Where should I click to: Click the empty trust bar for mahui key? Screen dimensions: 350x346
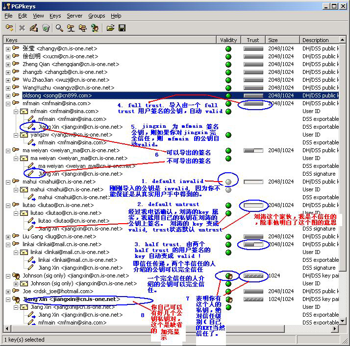click(x=253, y=182)
